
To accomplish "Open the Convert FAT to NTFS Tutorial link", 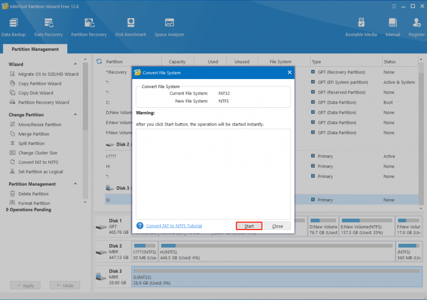I will click(x=174, y=226).
